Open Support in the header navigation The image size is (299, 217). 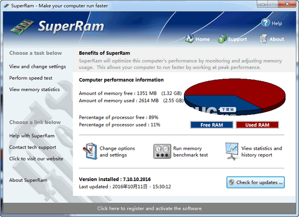237,39
